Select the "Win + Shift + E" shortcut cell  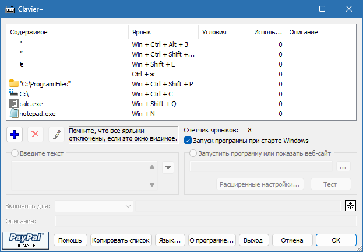(x=153, y=64)
